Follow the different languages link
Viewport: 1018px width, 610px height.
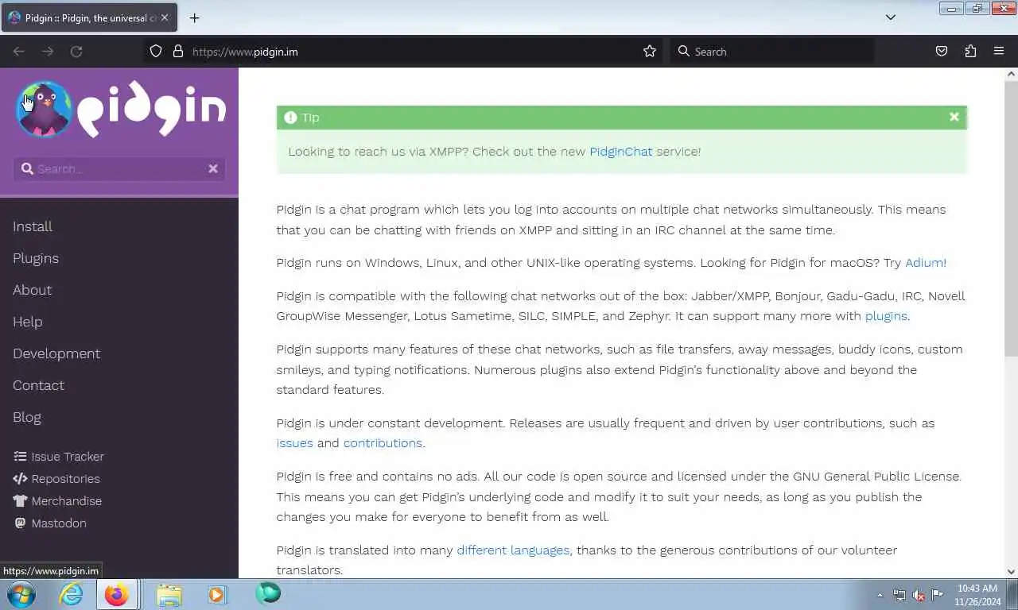click(513, 550)
